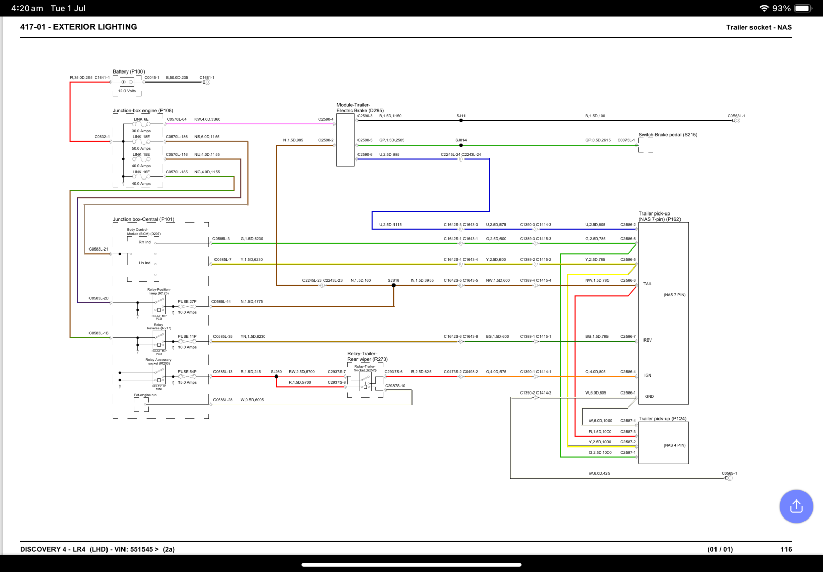
Task: Tap the Switch-Brake pedal (S215) label
Action: (x=668, y=135)
